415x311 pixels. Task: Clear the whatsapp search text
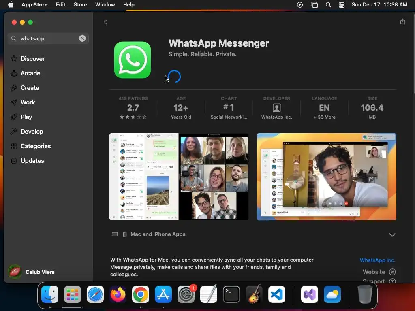[82, 38]
